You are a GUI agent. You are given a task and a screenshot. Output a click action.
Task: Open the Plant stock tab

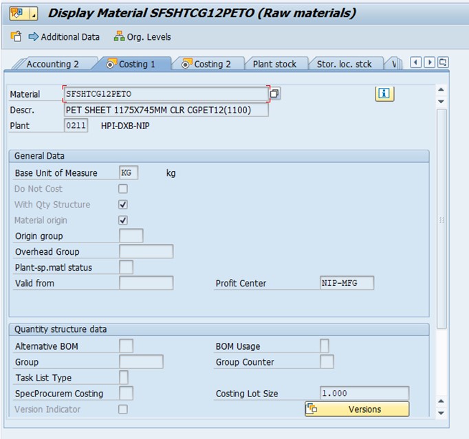tap(274, 64)
